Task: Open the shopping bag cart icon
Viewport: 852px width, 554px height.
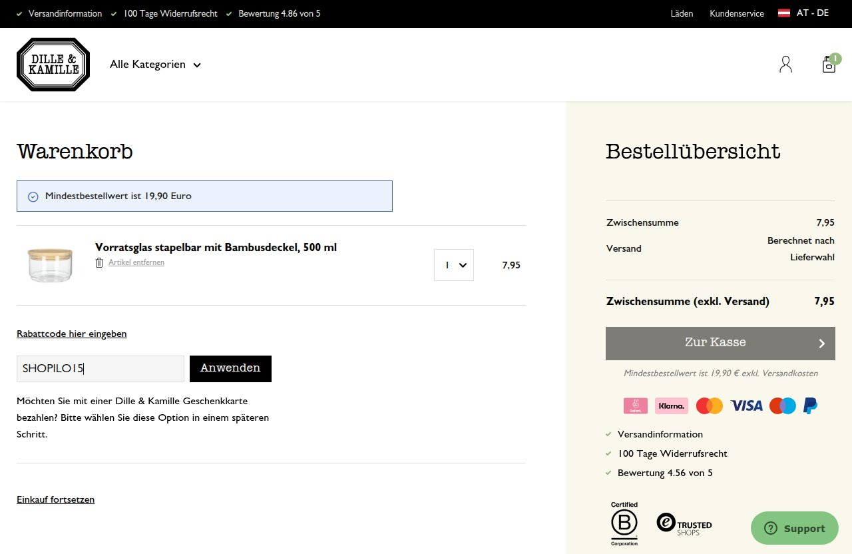Action: [829, 65]
